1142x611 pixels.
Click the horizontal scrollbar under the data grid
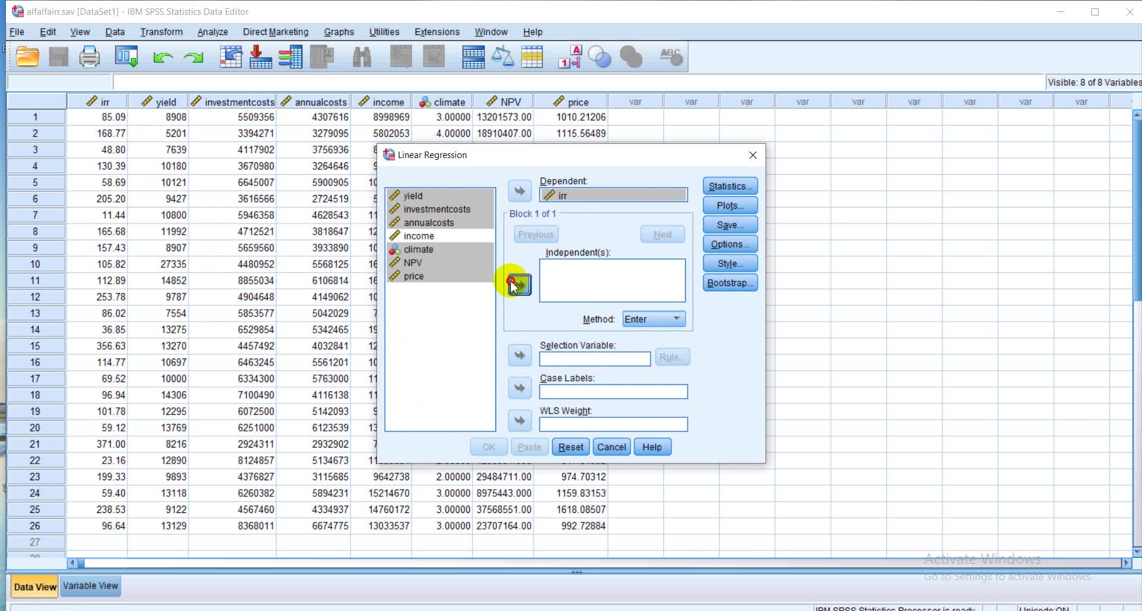(x=595, y=562)
